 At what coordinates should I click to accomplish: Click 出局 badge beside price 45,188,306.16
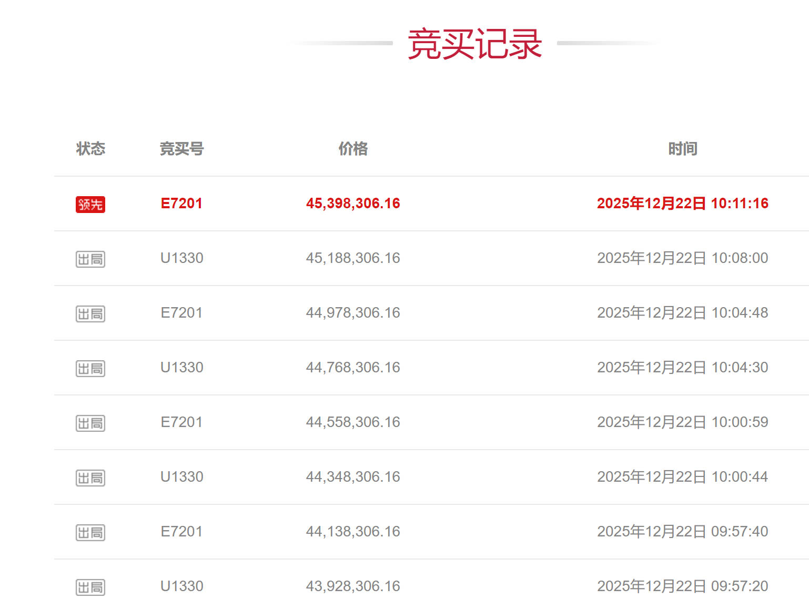click(x=90, y=259)
